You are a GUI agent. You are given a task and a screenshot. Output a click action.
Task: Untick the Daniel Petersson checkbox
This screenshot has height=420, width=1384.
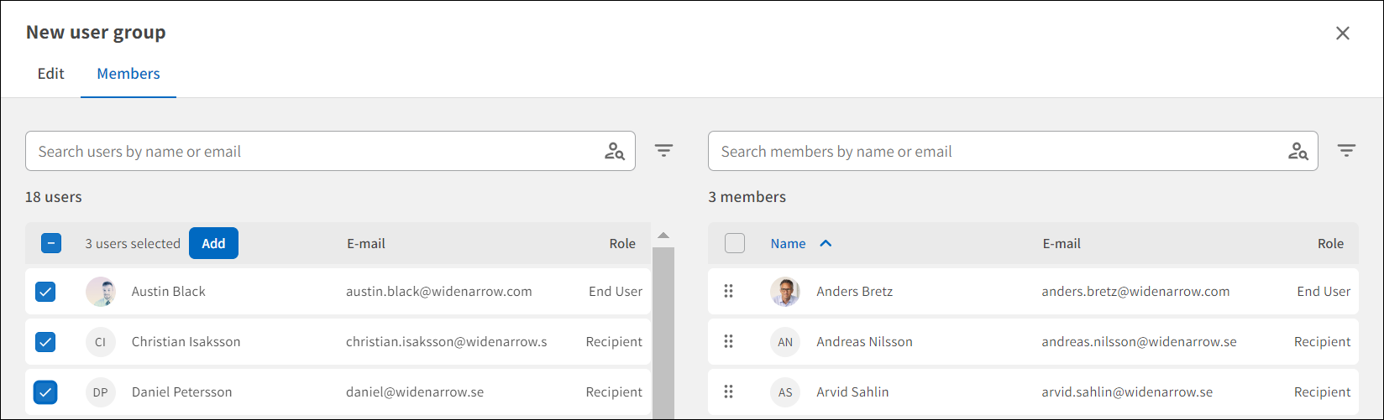(45, 392)
